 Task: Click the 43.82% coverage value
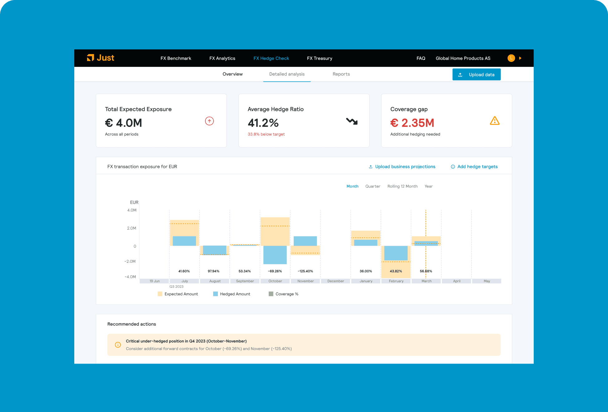396,271
